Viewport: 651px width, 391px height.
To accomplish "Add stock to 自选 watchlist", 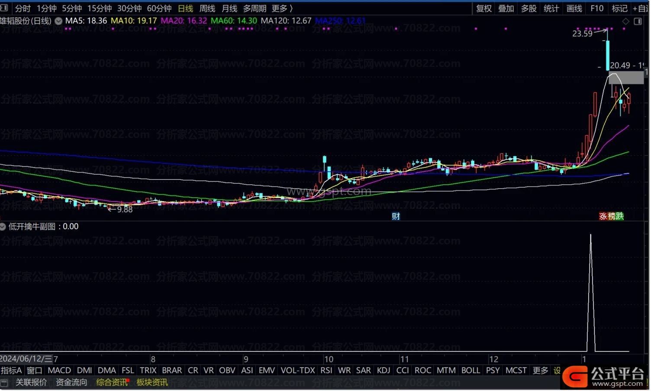I will 641,8.
